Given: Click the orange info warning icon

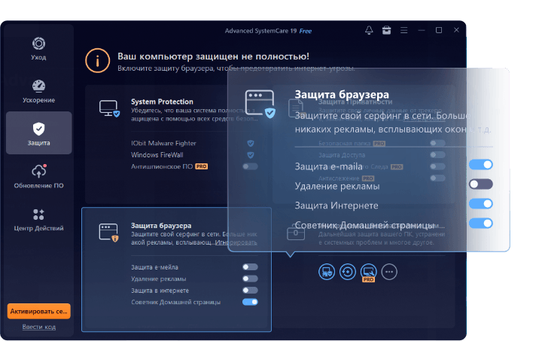Looking at the screenshot, I should pyautogui.click(x=97, y=61).
